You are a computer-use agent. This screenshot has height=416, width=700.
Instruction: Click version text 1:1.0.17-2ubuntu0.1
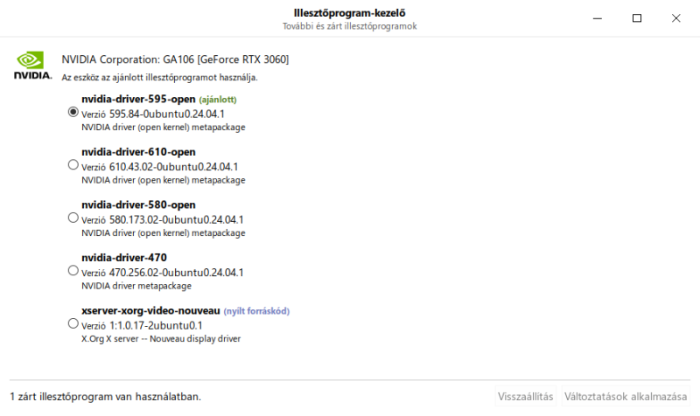click(156, 325)
